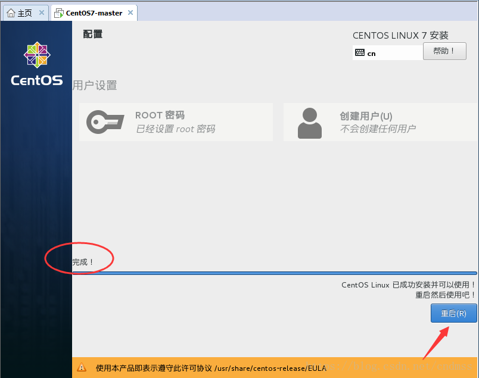Select the cn keyboard layout indicator

click(x=371, y=53)
